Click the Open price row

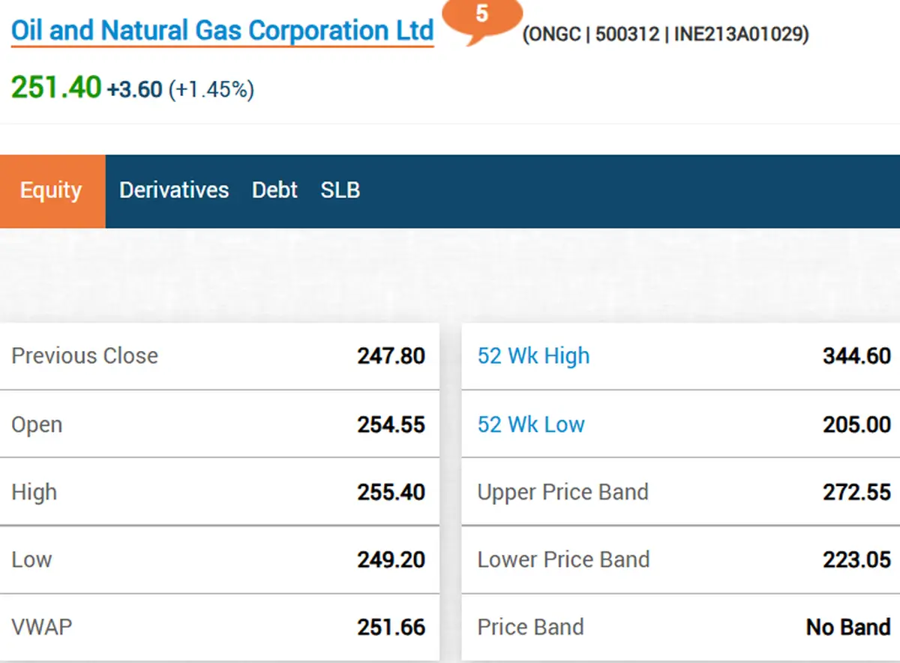pyautogui.click(x=219, y=424)
